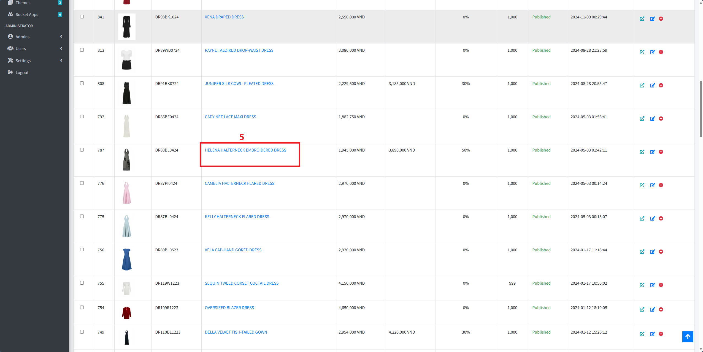Click the page vertical scrollbar thumb
The height and width of the screenshot is (352, 703).
[x=701, y=109]
